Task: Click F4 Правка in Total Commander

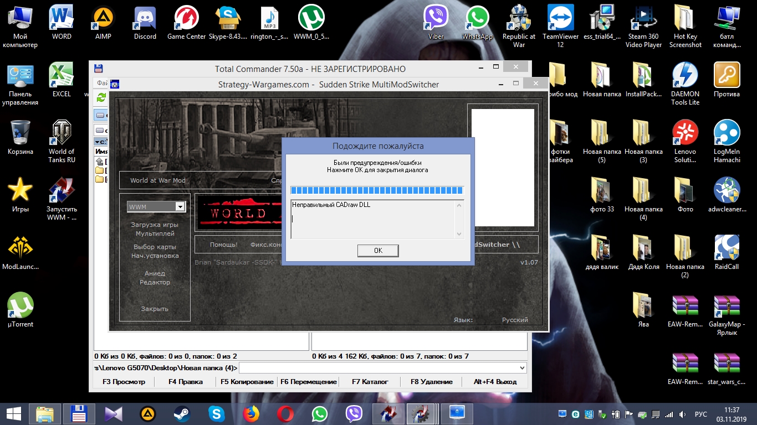Action: [x=186, y=382]
